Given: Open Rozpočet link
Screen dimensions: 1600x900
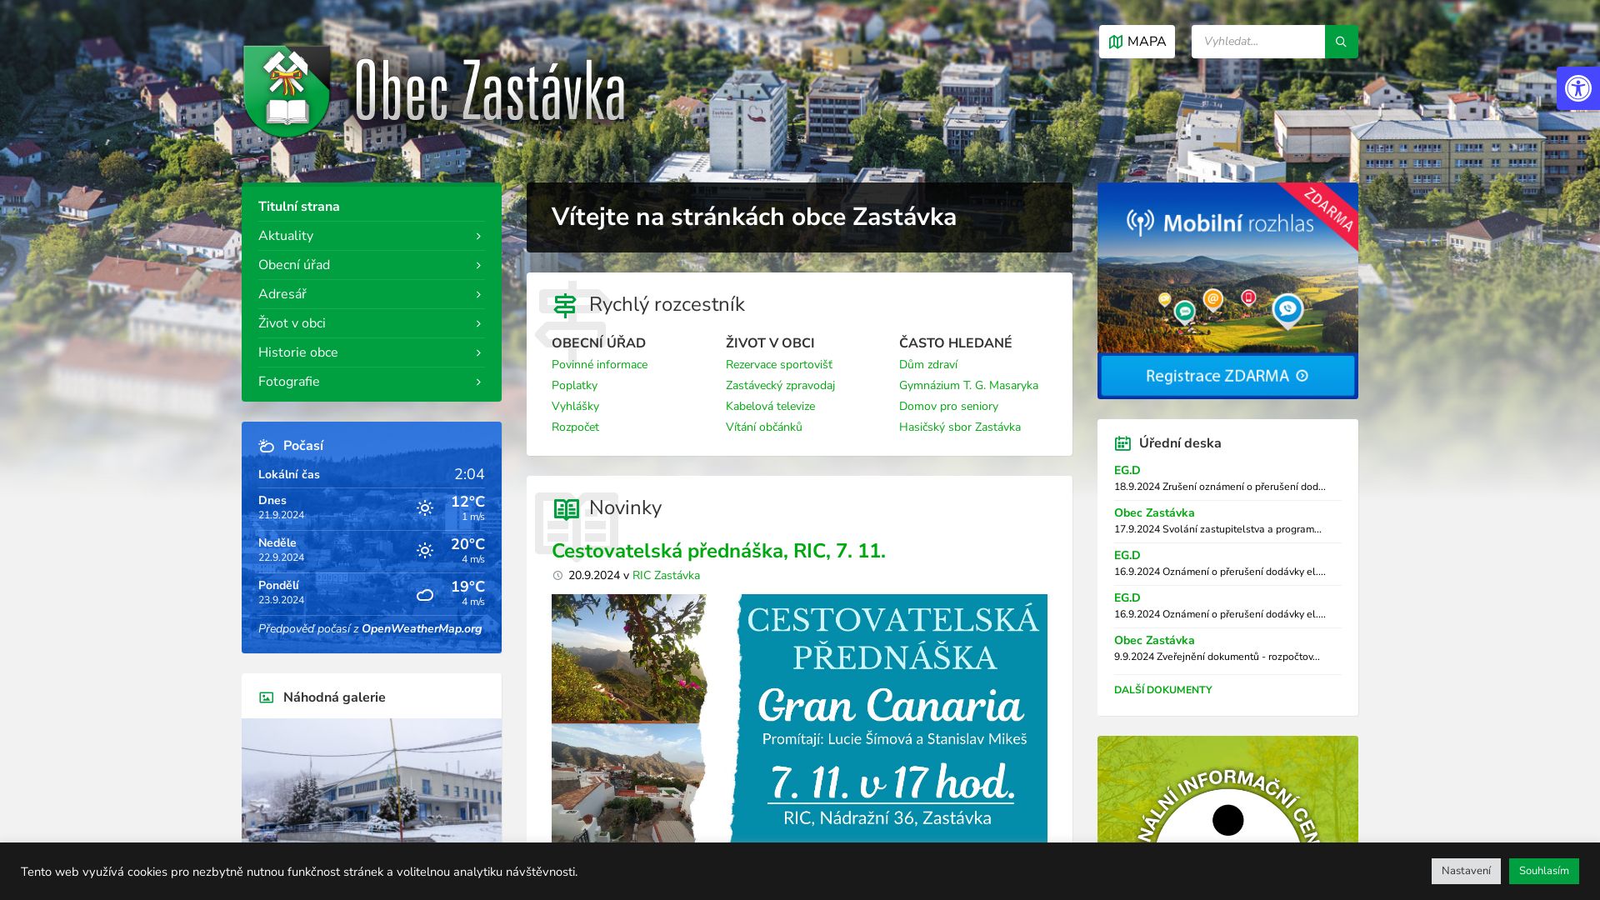Looking at the screenshot, I should click(x=575, y=427).
